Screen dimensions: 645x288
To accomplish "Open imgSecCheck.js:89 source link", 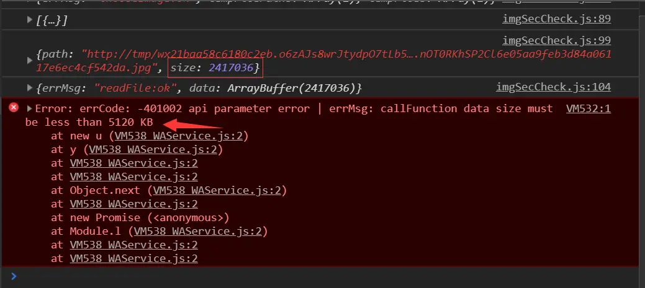I will pyautogui.click(x=556, y=19).
